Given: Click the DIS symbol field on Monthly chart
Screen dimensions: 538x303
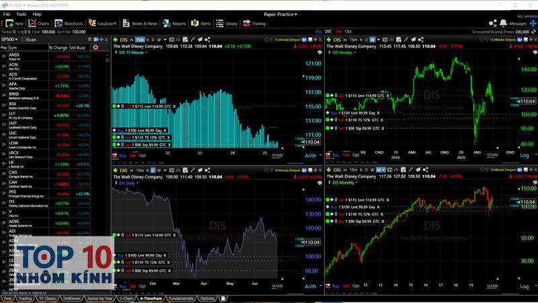Looking at the screenshot, I should point(337,170).
